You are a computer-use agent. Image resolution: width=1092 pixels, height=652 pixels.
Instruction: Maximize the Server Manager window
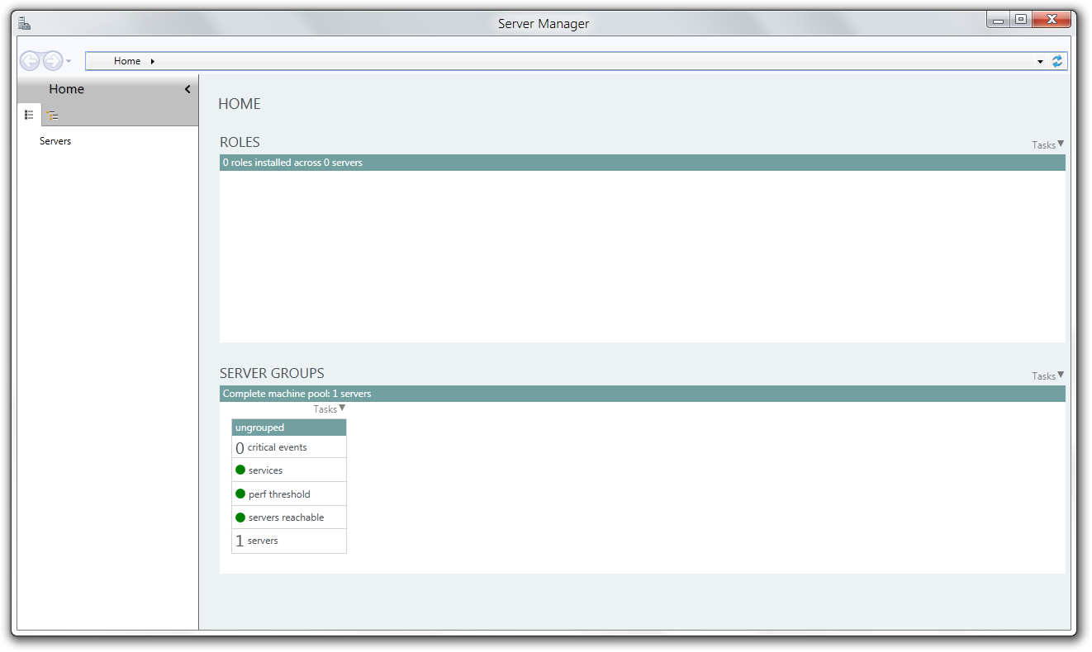[x=1021, y=21]
